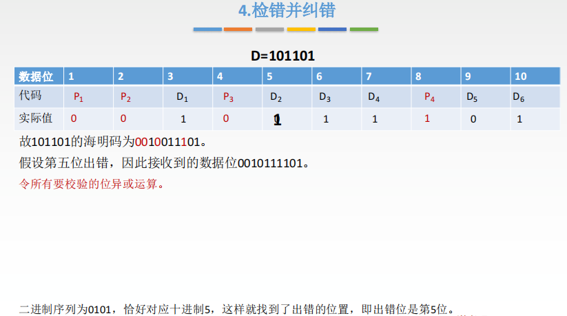This screenshot has width=567, height=316.
Task: Click the red 0 value under P2
Action: click(123, 118)
